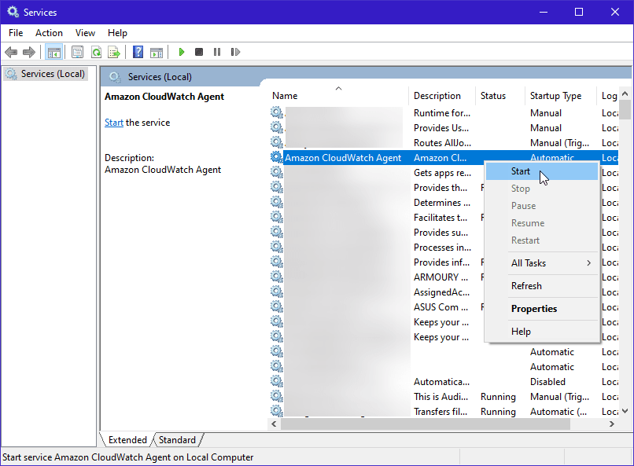Click the Export List toolbar icon
Screen dimensions: 634x466
coord(114,52)
